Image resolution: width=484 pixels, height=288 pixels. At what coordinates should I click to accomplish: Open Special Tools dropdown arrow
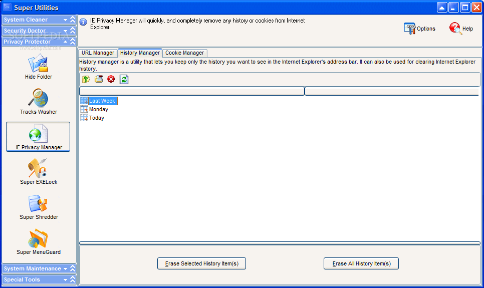click(66, 280)
